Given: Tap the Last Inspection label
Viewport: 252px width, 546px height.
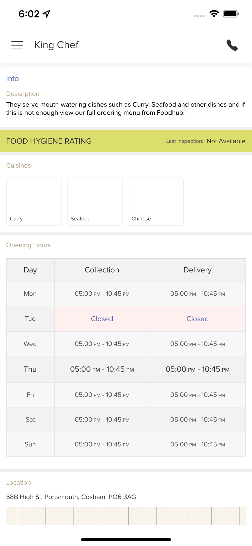Looking at the screenshot, I should click(x=185, y=141).
